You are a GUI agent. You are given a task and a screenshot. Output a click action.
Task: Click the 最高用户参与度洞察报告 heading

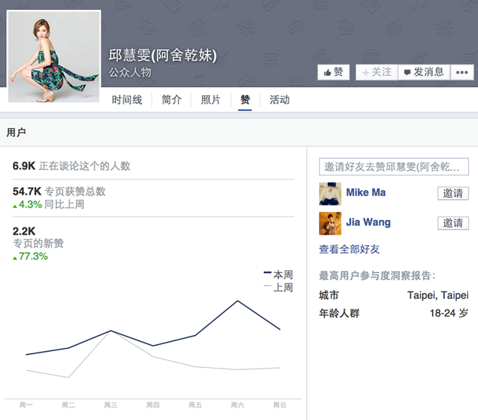377,276
